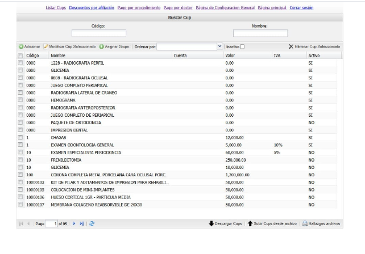Sort by the Nombre column header

pos(58,56)
